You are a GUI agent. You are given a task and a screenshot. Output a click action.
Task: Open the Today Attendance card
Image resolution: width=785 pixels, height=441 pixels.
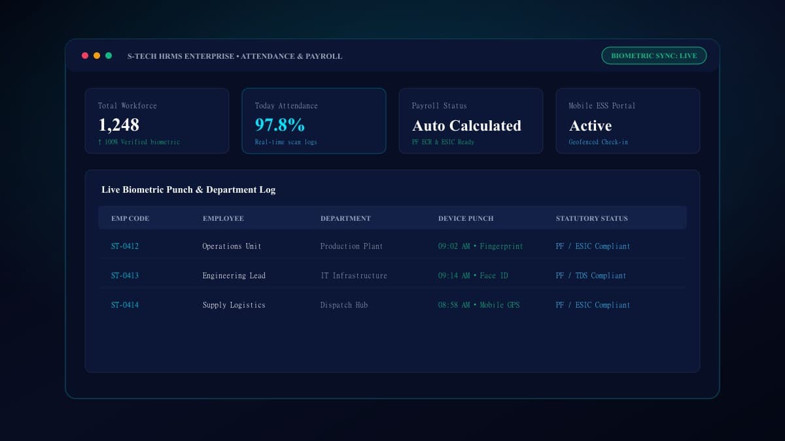coord(314,121)
